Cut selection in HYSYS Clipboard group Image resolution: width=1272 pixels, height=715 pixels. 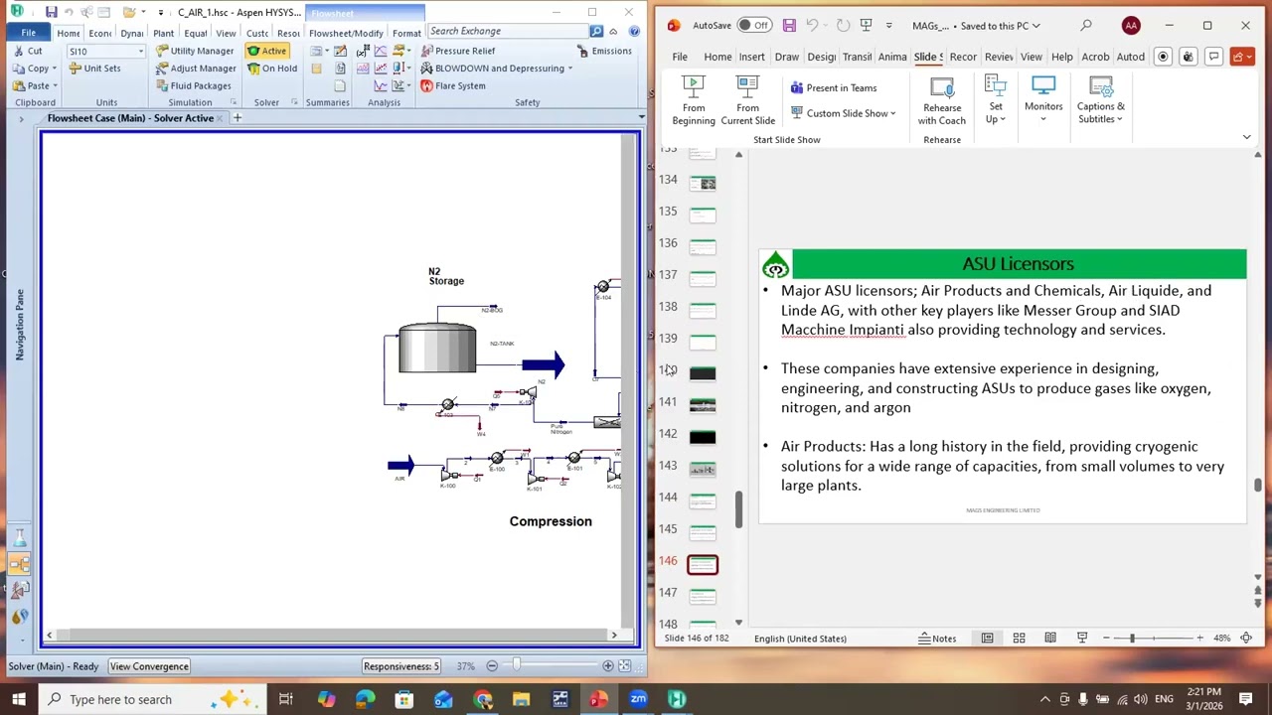27,51
